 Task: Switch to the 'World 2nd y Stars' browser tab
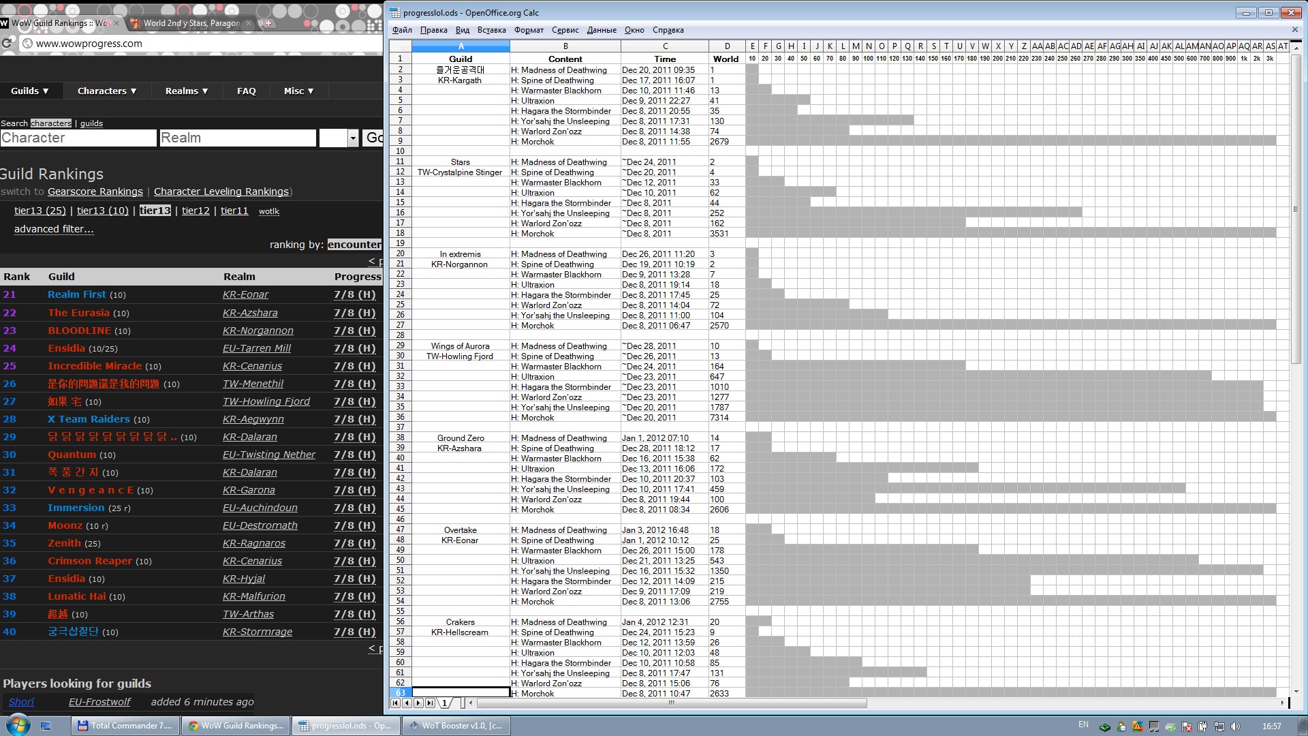[x=191, y=23]
